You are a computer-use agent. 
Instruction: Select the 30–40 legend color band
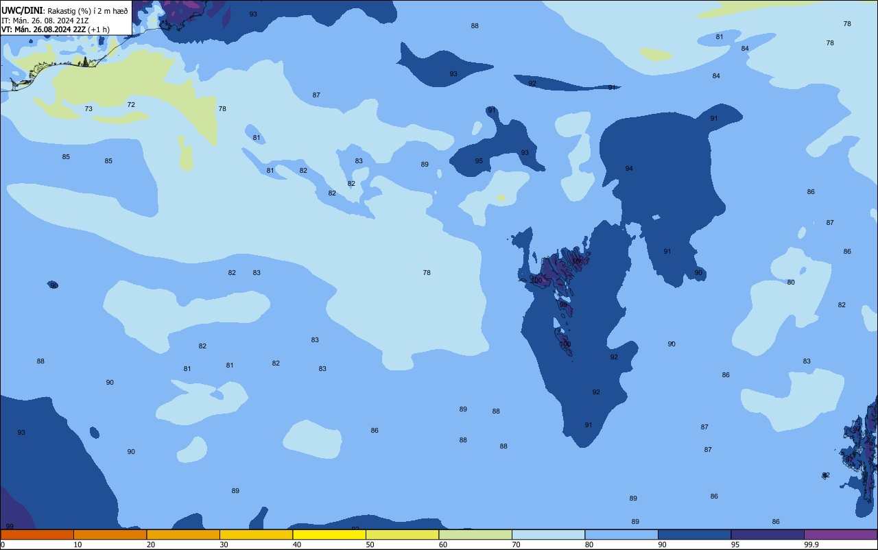click(x=256, y=534)
